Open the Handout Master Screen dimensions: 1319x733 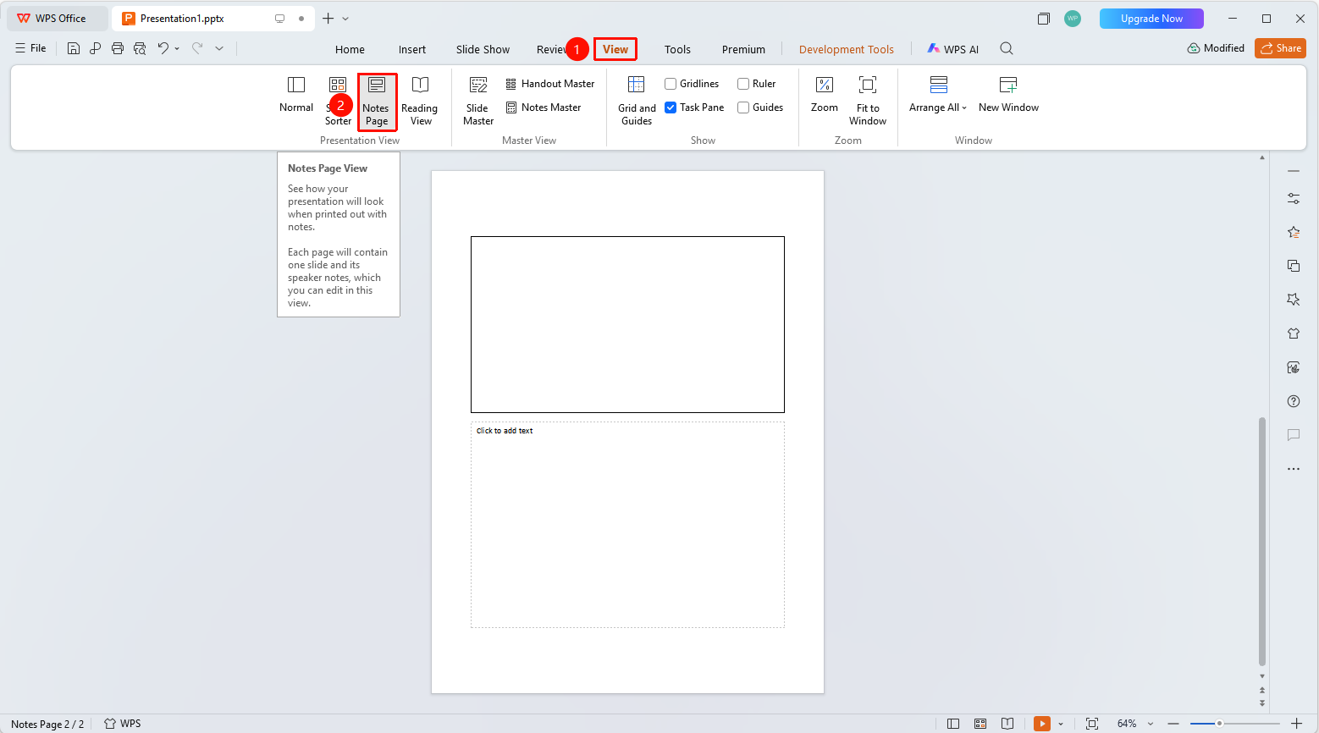click(550, 84)
